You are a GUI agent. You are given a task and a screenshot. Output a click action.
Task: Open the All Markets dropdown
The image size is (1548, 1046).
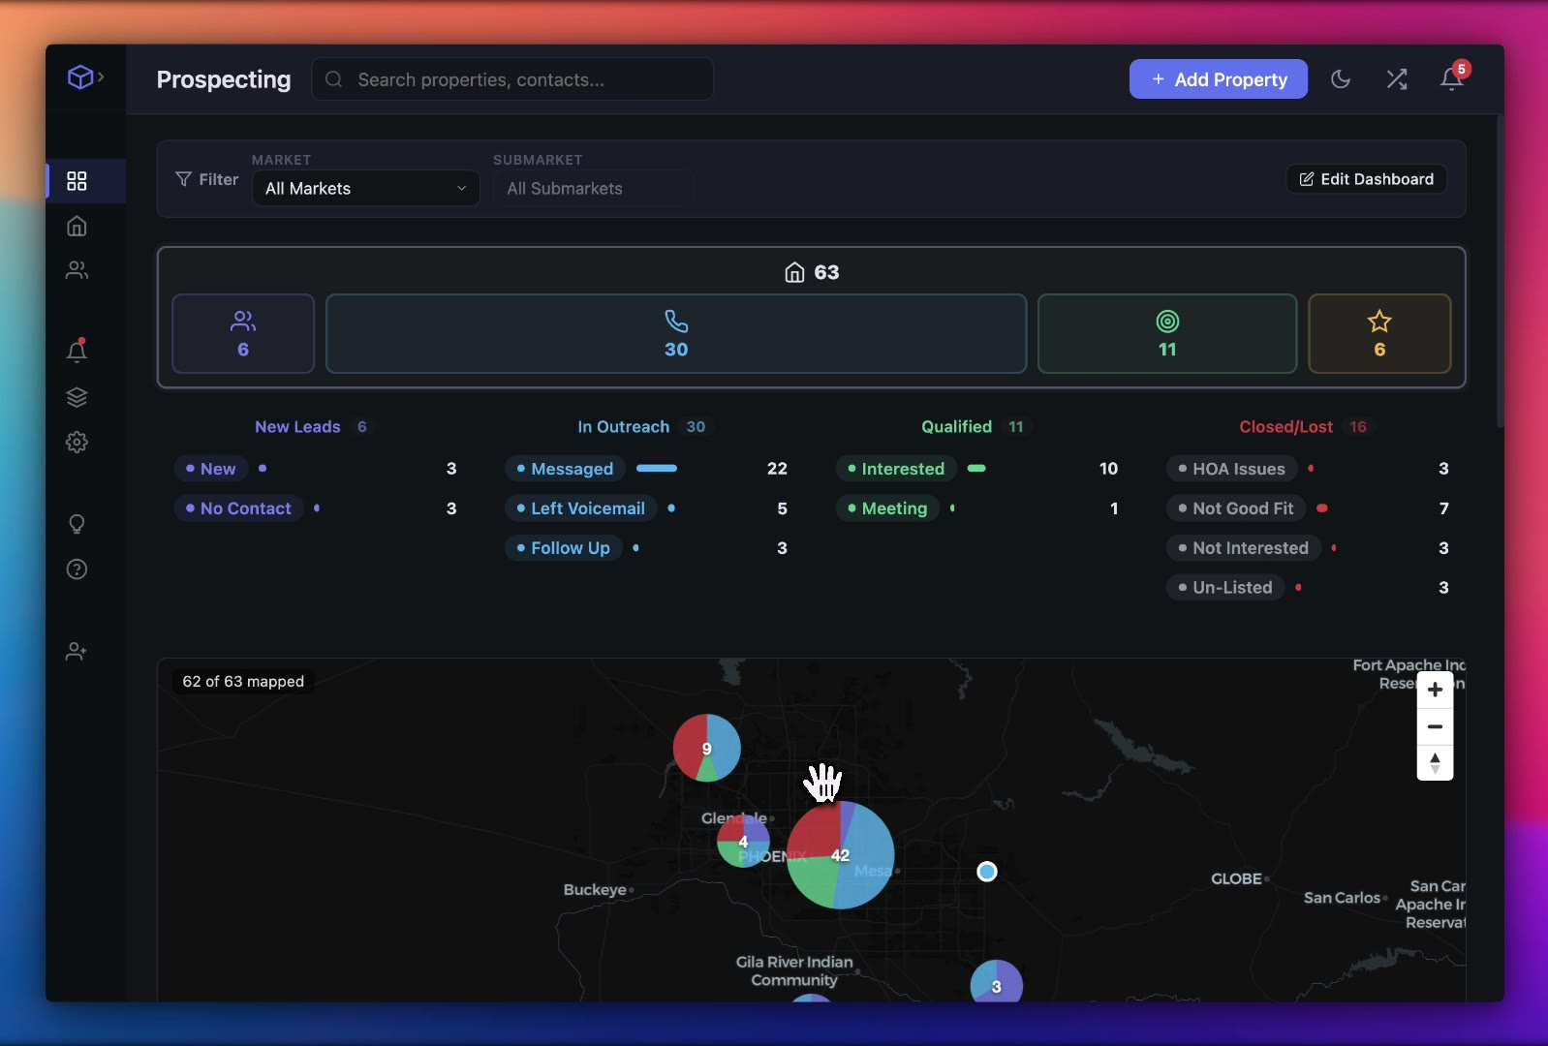point(365,188)
